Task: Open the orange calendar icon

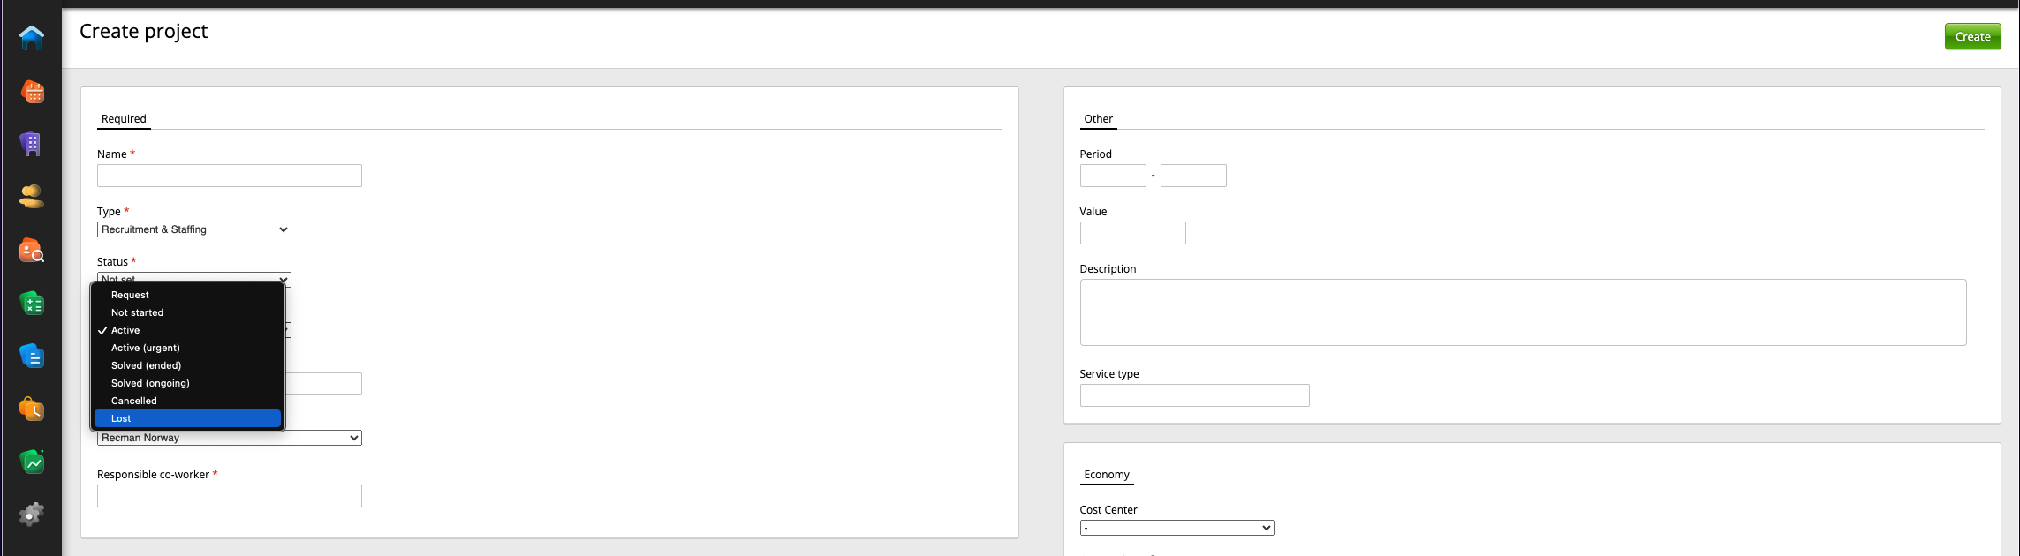Action: [32, 91]
